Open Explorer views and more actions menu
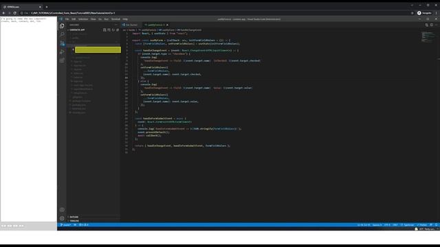Viewport: 440px width, 247px height. tap(116, 25)
